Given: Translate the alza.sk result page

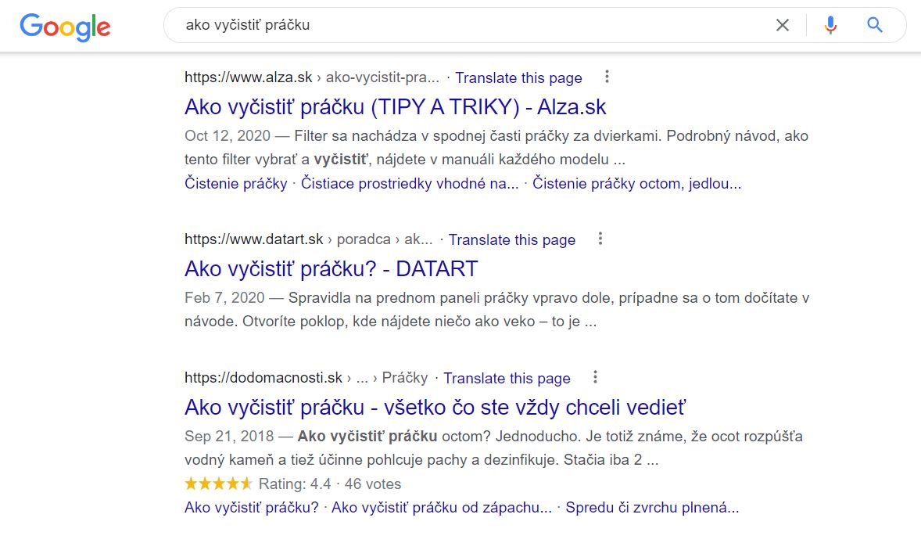Looking at the screenshot, I should click(518, 78).
